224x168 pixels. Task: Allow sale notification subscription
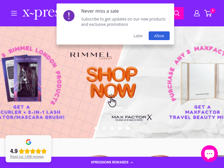pyautogui.click(x=159, y=36)
